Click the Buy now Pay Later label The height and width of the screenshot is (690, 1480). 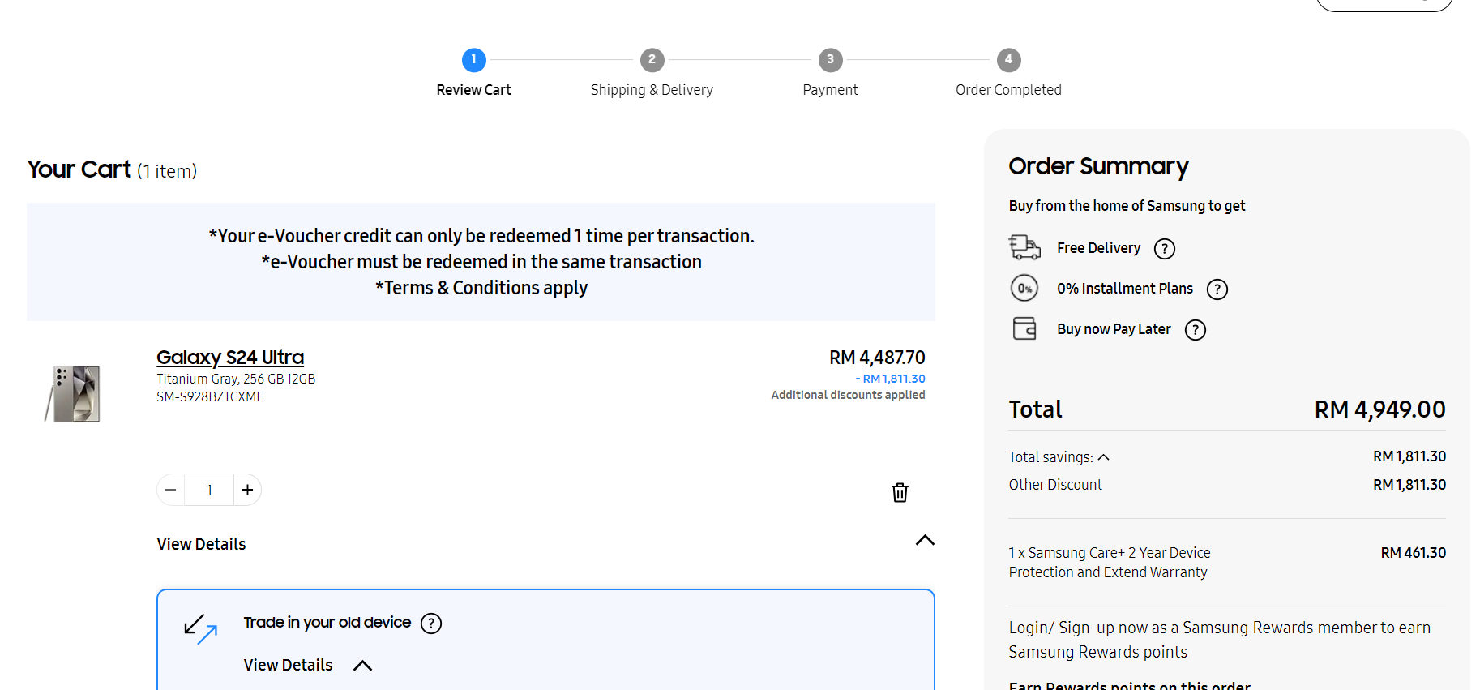[1114, 329]
